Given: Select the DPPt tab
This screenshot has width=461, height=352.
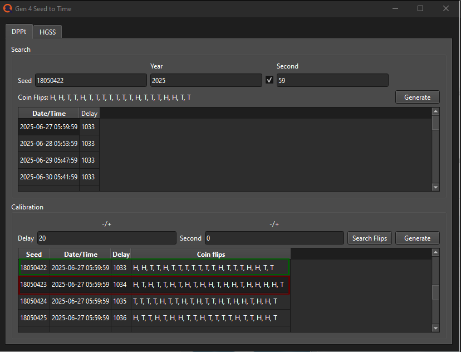Looking at the screenshot, I should 19,31.
